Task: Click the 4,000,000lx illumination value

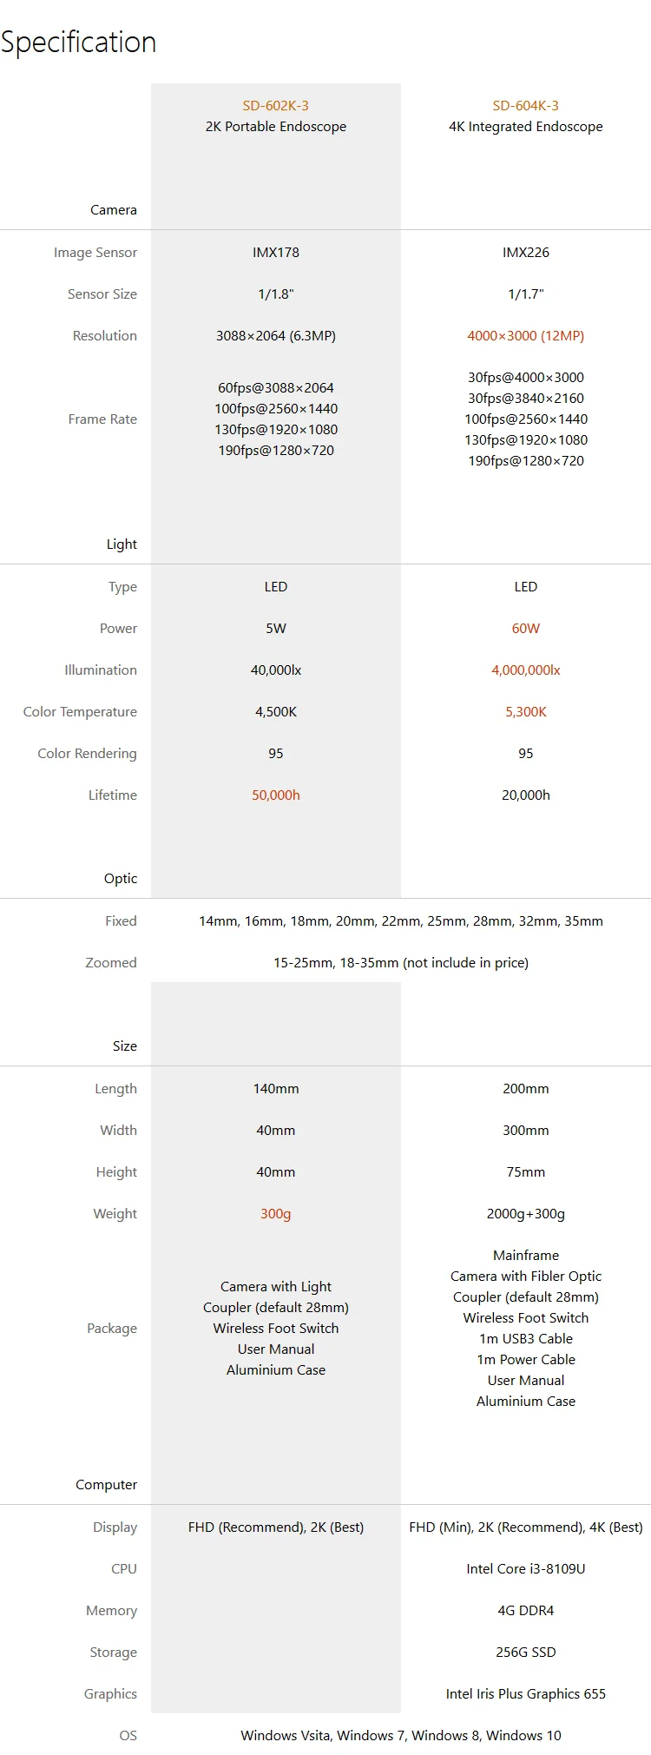Action: (525, 670)
